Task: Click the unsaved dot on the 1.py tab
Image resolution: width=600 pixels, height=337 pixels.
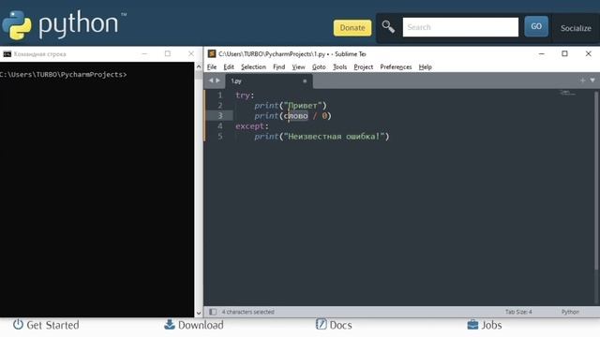Action: pyautogui.click(x=305, y=81)
